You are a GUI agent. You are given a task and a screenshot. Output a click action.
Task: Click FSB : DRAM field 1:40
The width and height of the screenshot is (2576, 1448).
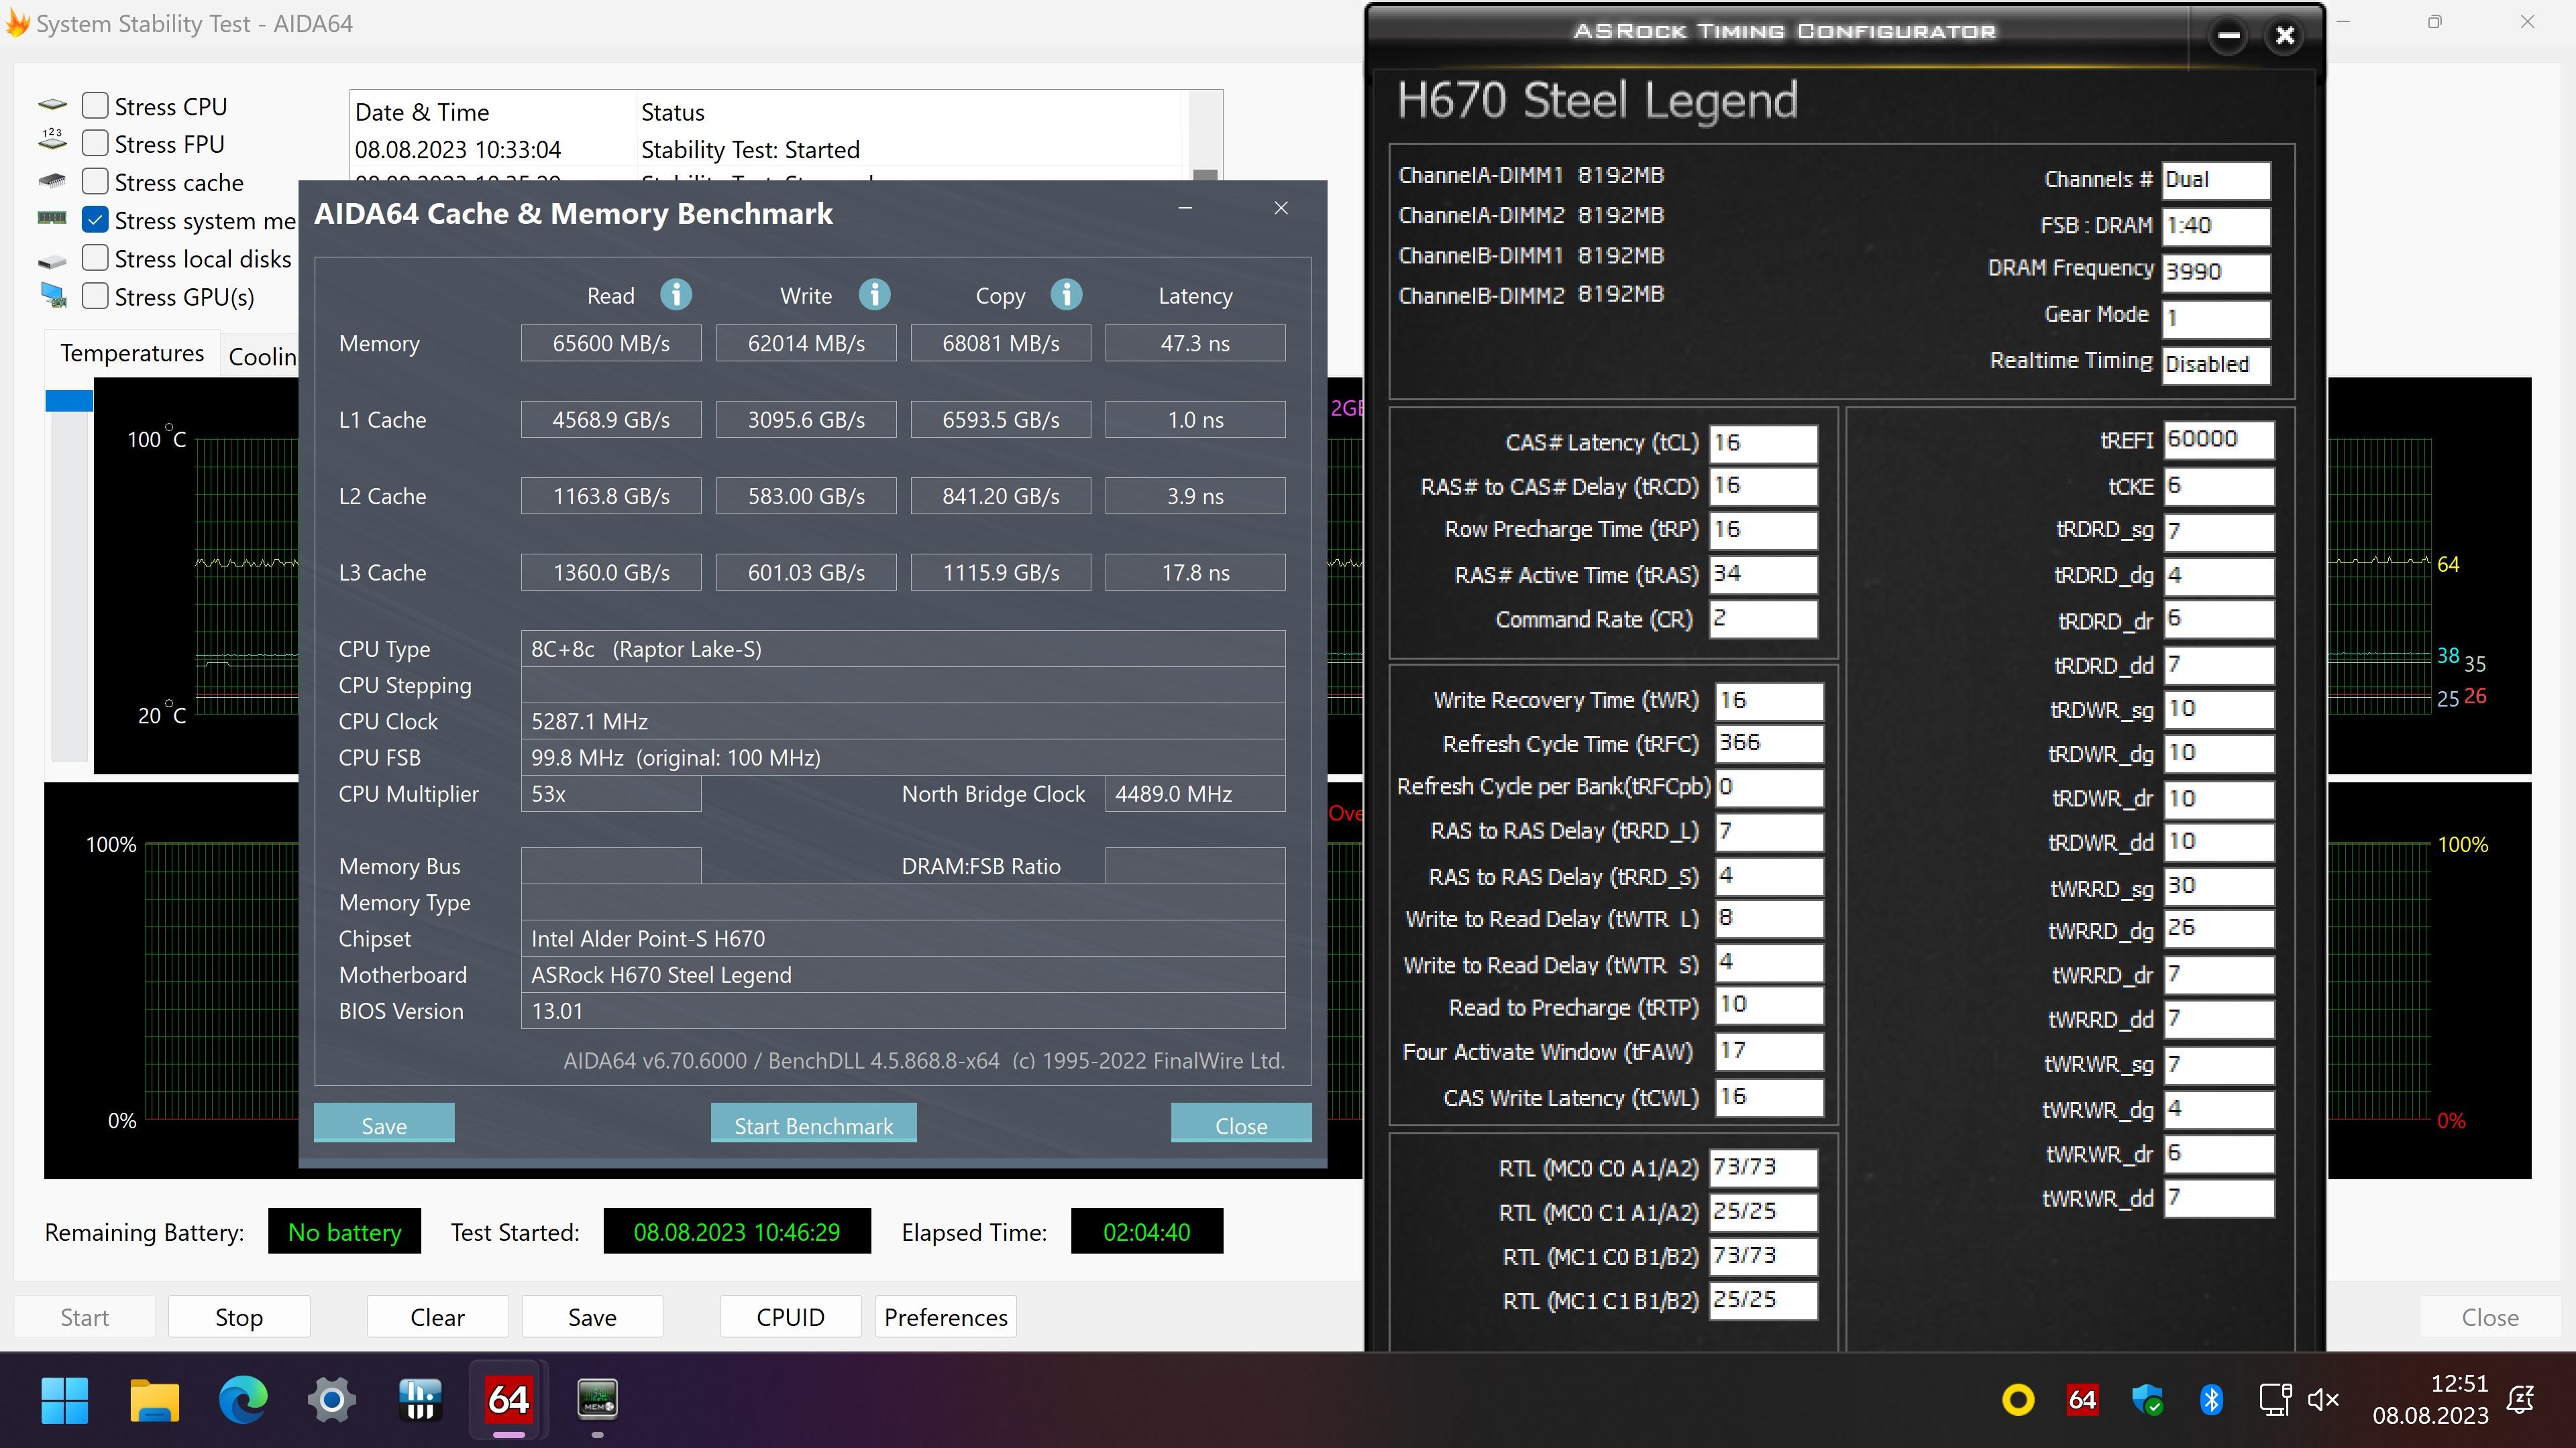pyautogui.click(x=2216, y=227)
